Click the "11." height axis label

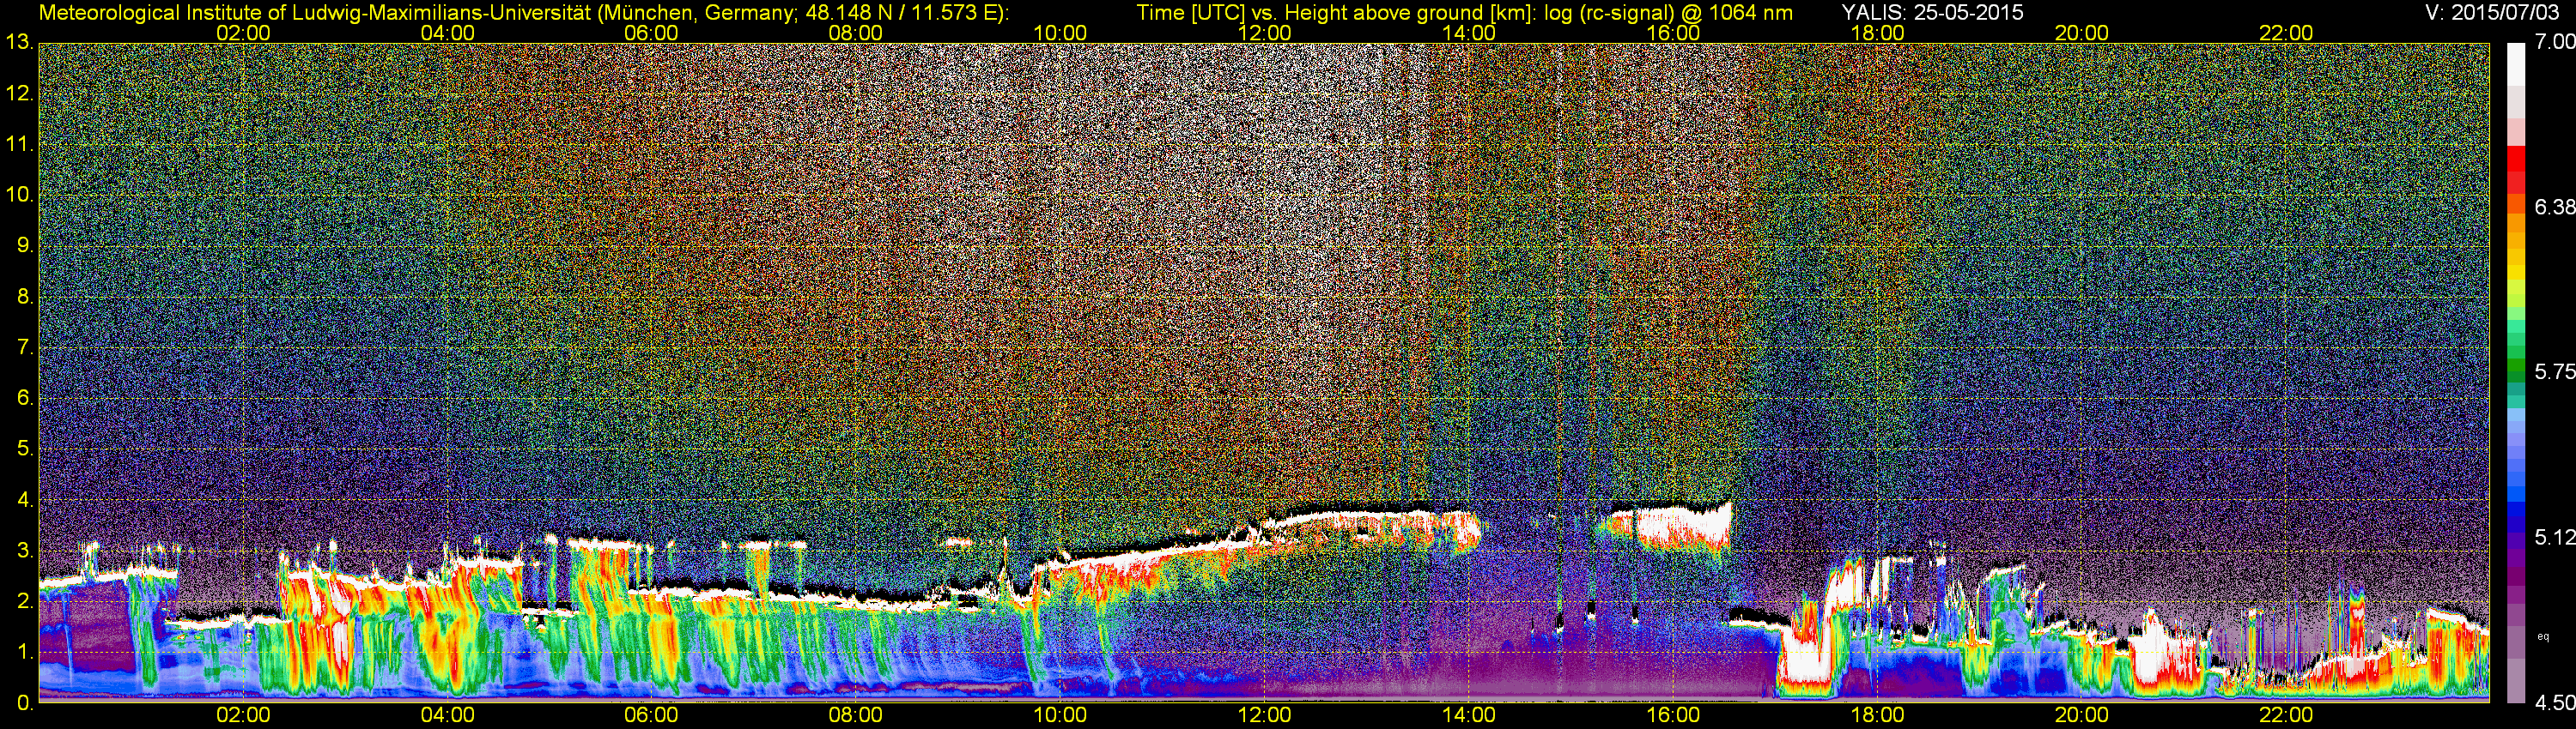click(x=20, y=144)
